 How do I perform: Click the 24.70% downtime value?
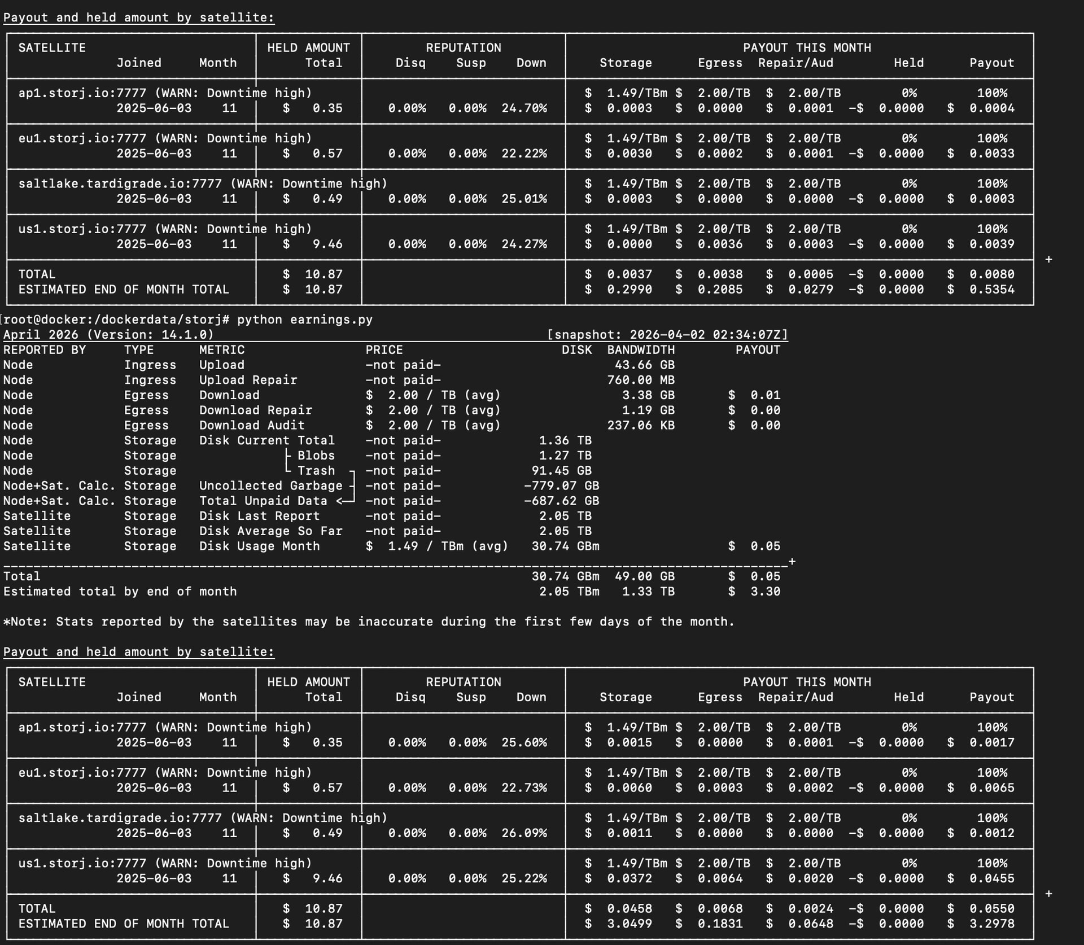pyautogui.click(x=524, y=108)
